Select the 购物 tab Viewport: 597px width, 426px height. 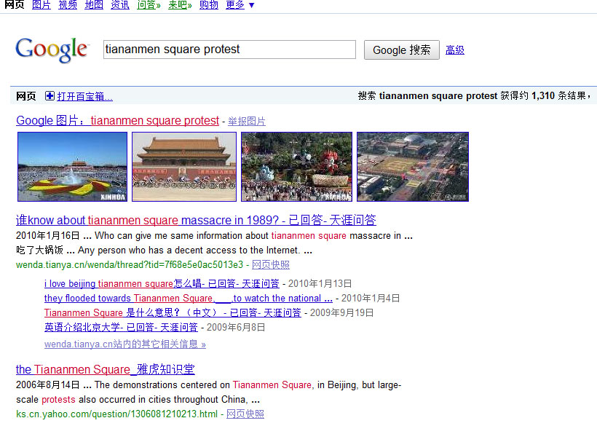tap(209, 5)
